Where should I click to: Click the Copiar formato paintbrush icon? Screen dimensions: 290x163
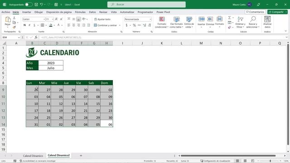click(x=14, y=27)
